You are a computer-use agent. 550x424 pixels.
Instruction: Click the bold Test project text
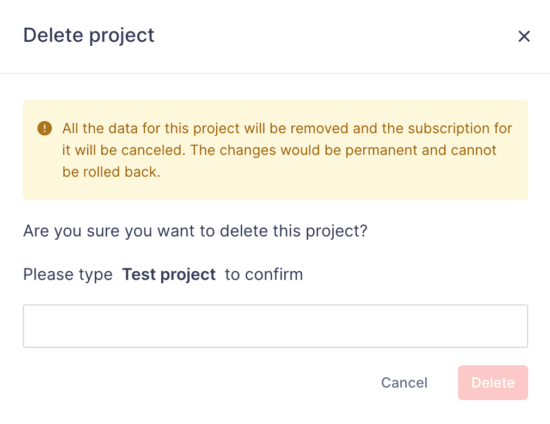169,275
